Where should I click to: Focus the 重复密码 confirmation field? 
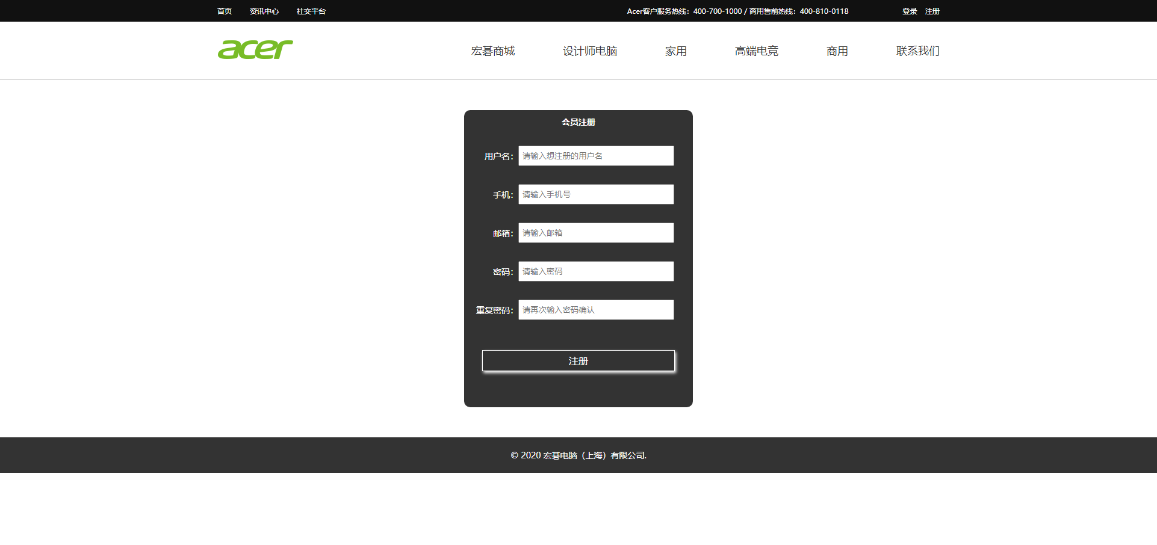[x=596, y=310]
